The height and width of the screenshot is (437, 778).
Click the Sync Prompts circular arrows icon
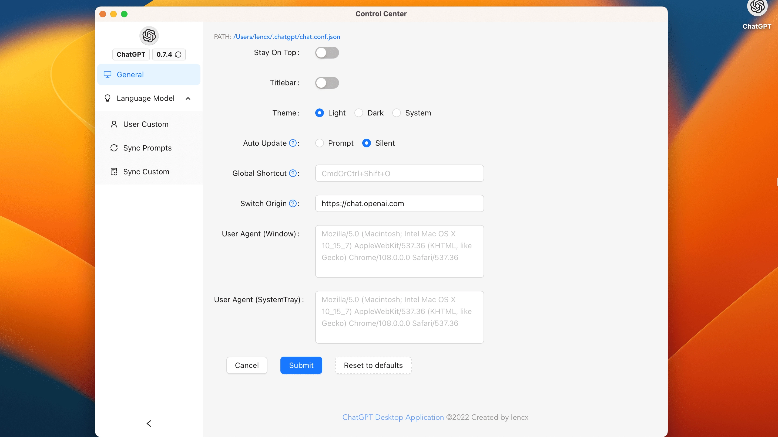pyautogui.click(x=114, y=148)
